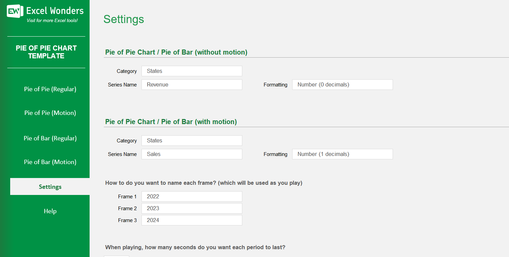509x257 pixels.
Task: Click the Frame 3 field showing 2024
Action: [192, 220]
